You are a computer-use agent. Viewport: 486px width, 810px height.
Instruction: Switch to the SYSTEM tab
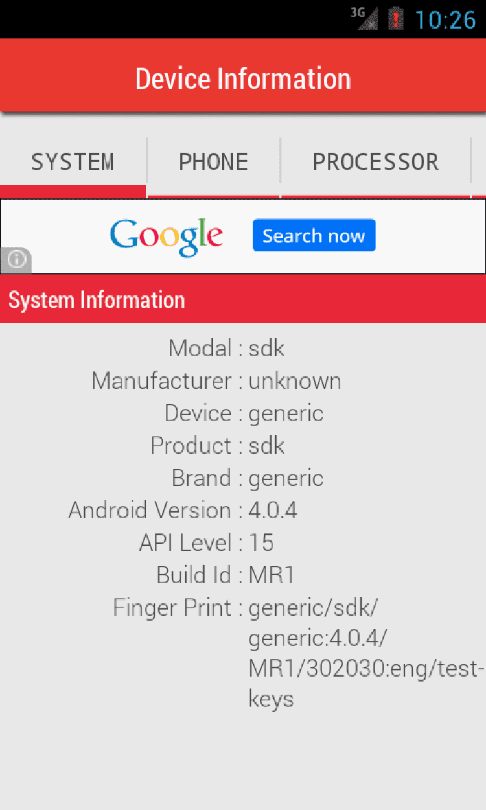pyautogui.click(x=73, y=162)
